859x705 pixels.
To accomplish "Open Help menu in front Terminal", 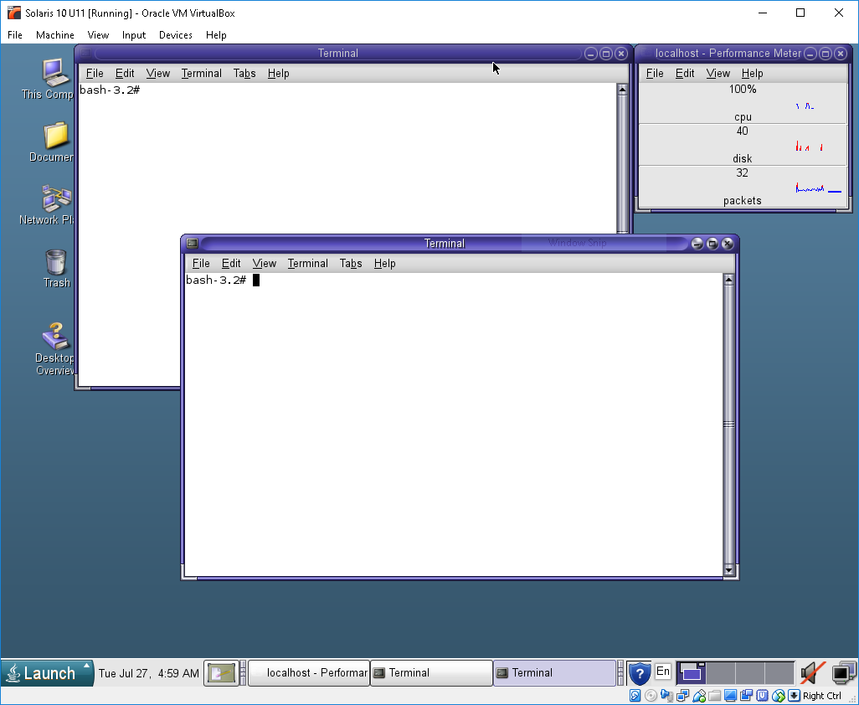I will click(384, 264).
